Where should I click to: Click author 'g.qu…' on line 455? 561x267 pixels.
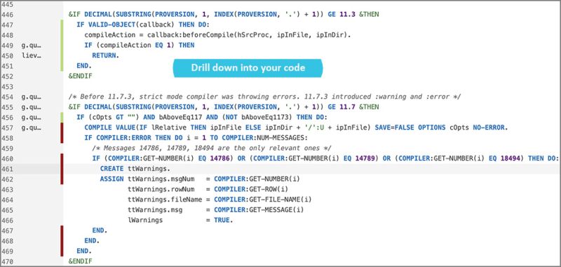32,107
